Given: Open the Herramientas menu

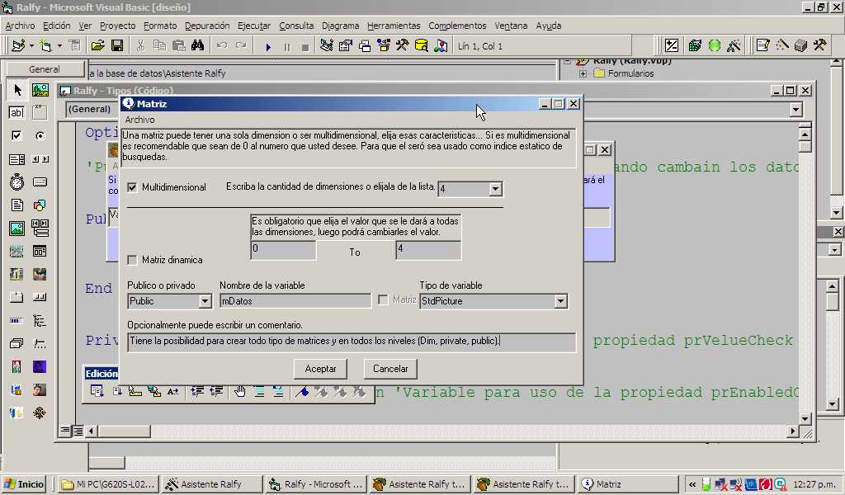Looking at the screenshot, I should click(394, 26).
